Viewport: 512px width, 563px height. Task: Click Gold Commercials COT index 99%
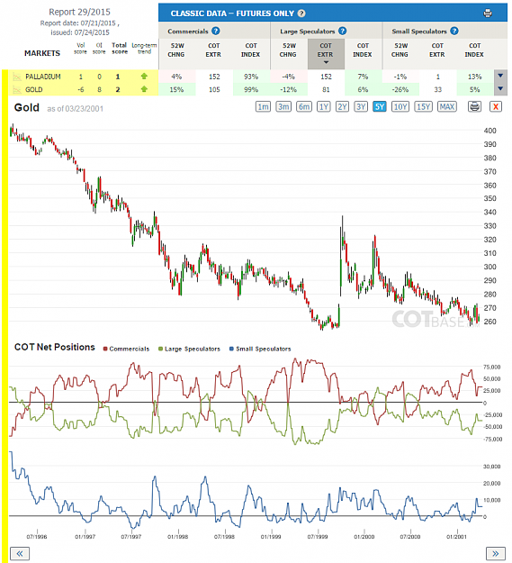point(251,89)
